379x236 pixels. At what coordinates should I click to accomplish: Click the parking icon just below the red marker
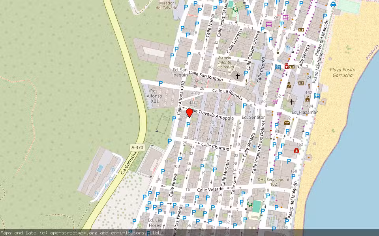point(188,125)
